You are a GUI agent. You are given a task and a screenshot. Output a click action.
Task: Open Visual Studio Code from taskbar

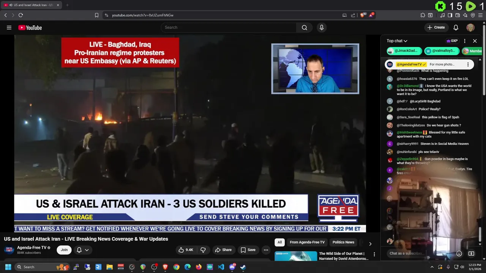point(221,267)
